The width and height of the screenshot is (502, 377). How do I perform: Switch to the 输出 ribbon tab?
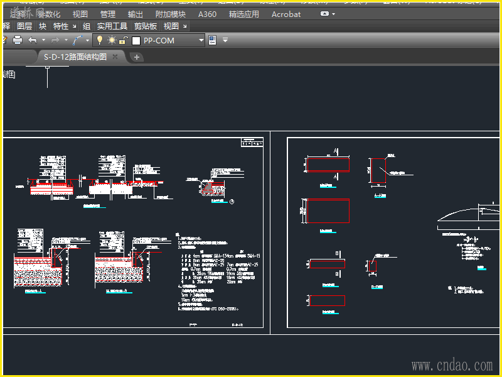(135, 14)
